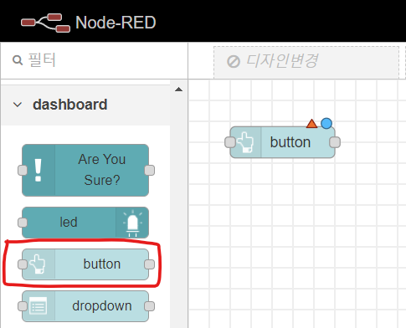Focus the palette filter search field
Viewport: 406px width, 328px height.
click(95, 60)
